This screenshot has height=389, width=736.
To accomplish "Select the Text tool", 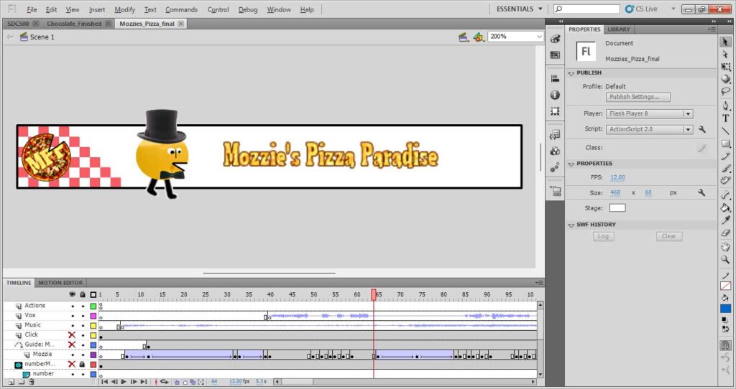I will pyautogui.click(x=725, y=118).
